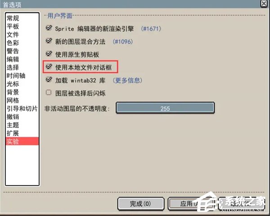
Task: Adjust 非活动图层的不透明度 slider at 255
Action: [x=165, y=108]
